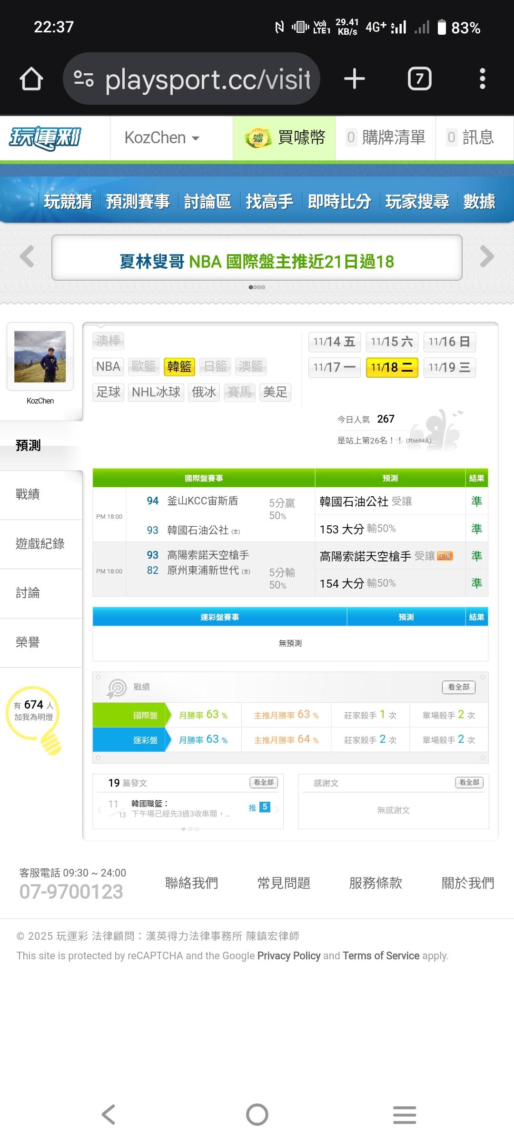View all 戰績 with 看全部

459,687
